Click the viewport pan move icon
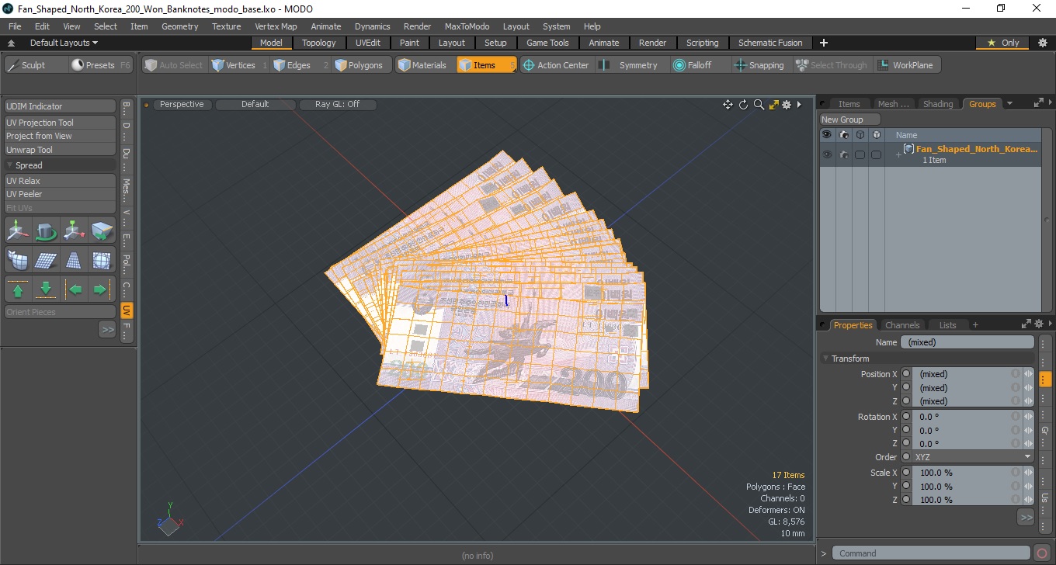 click(728, 105)
